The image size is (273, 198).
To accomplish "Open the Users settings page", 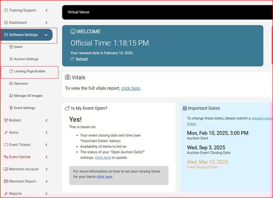I will click(18, 47).
